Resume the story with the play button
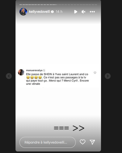The height and width of the screenshot is (153, 122). click(x=75, y=12)
